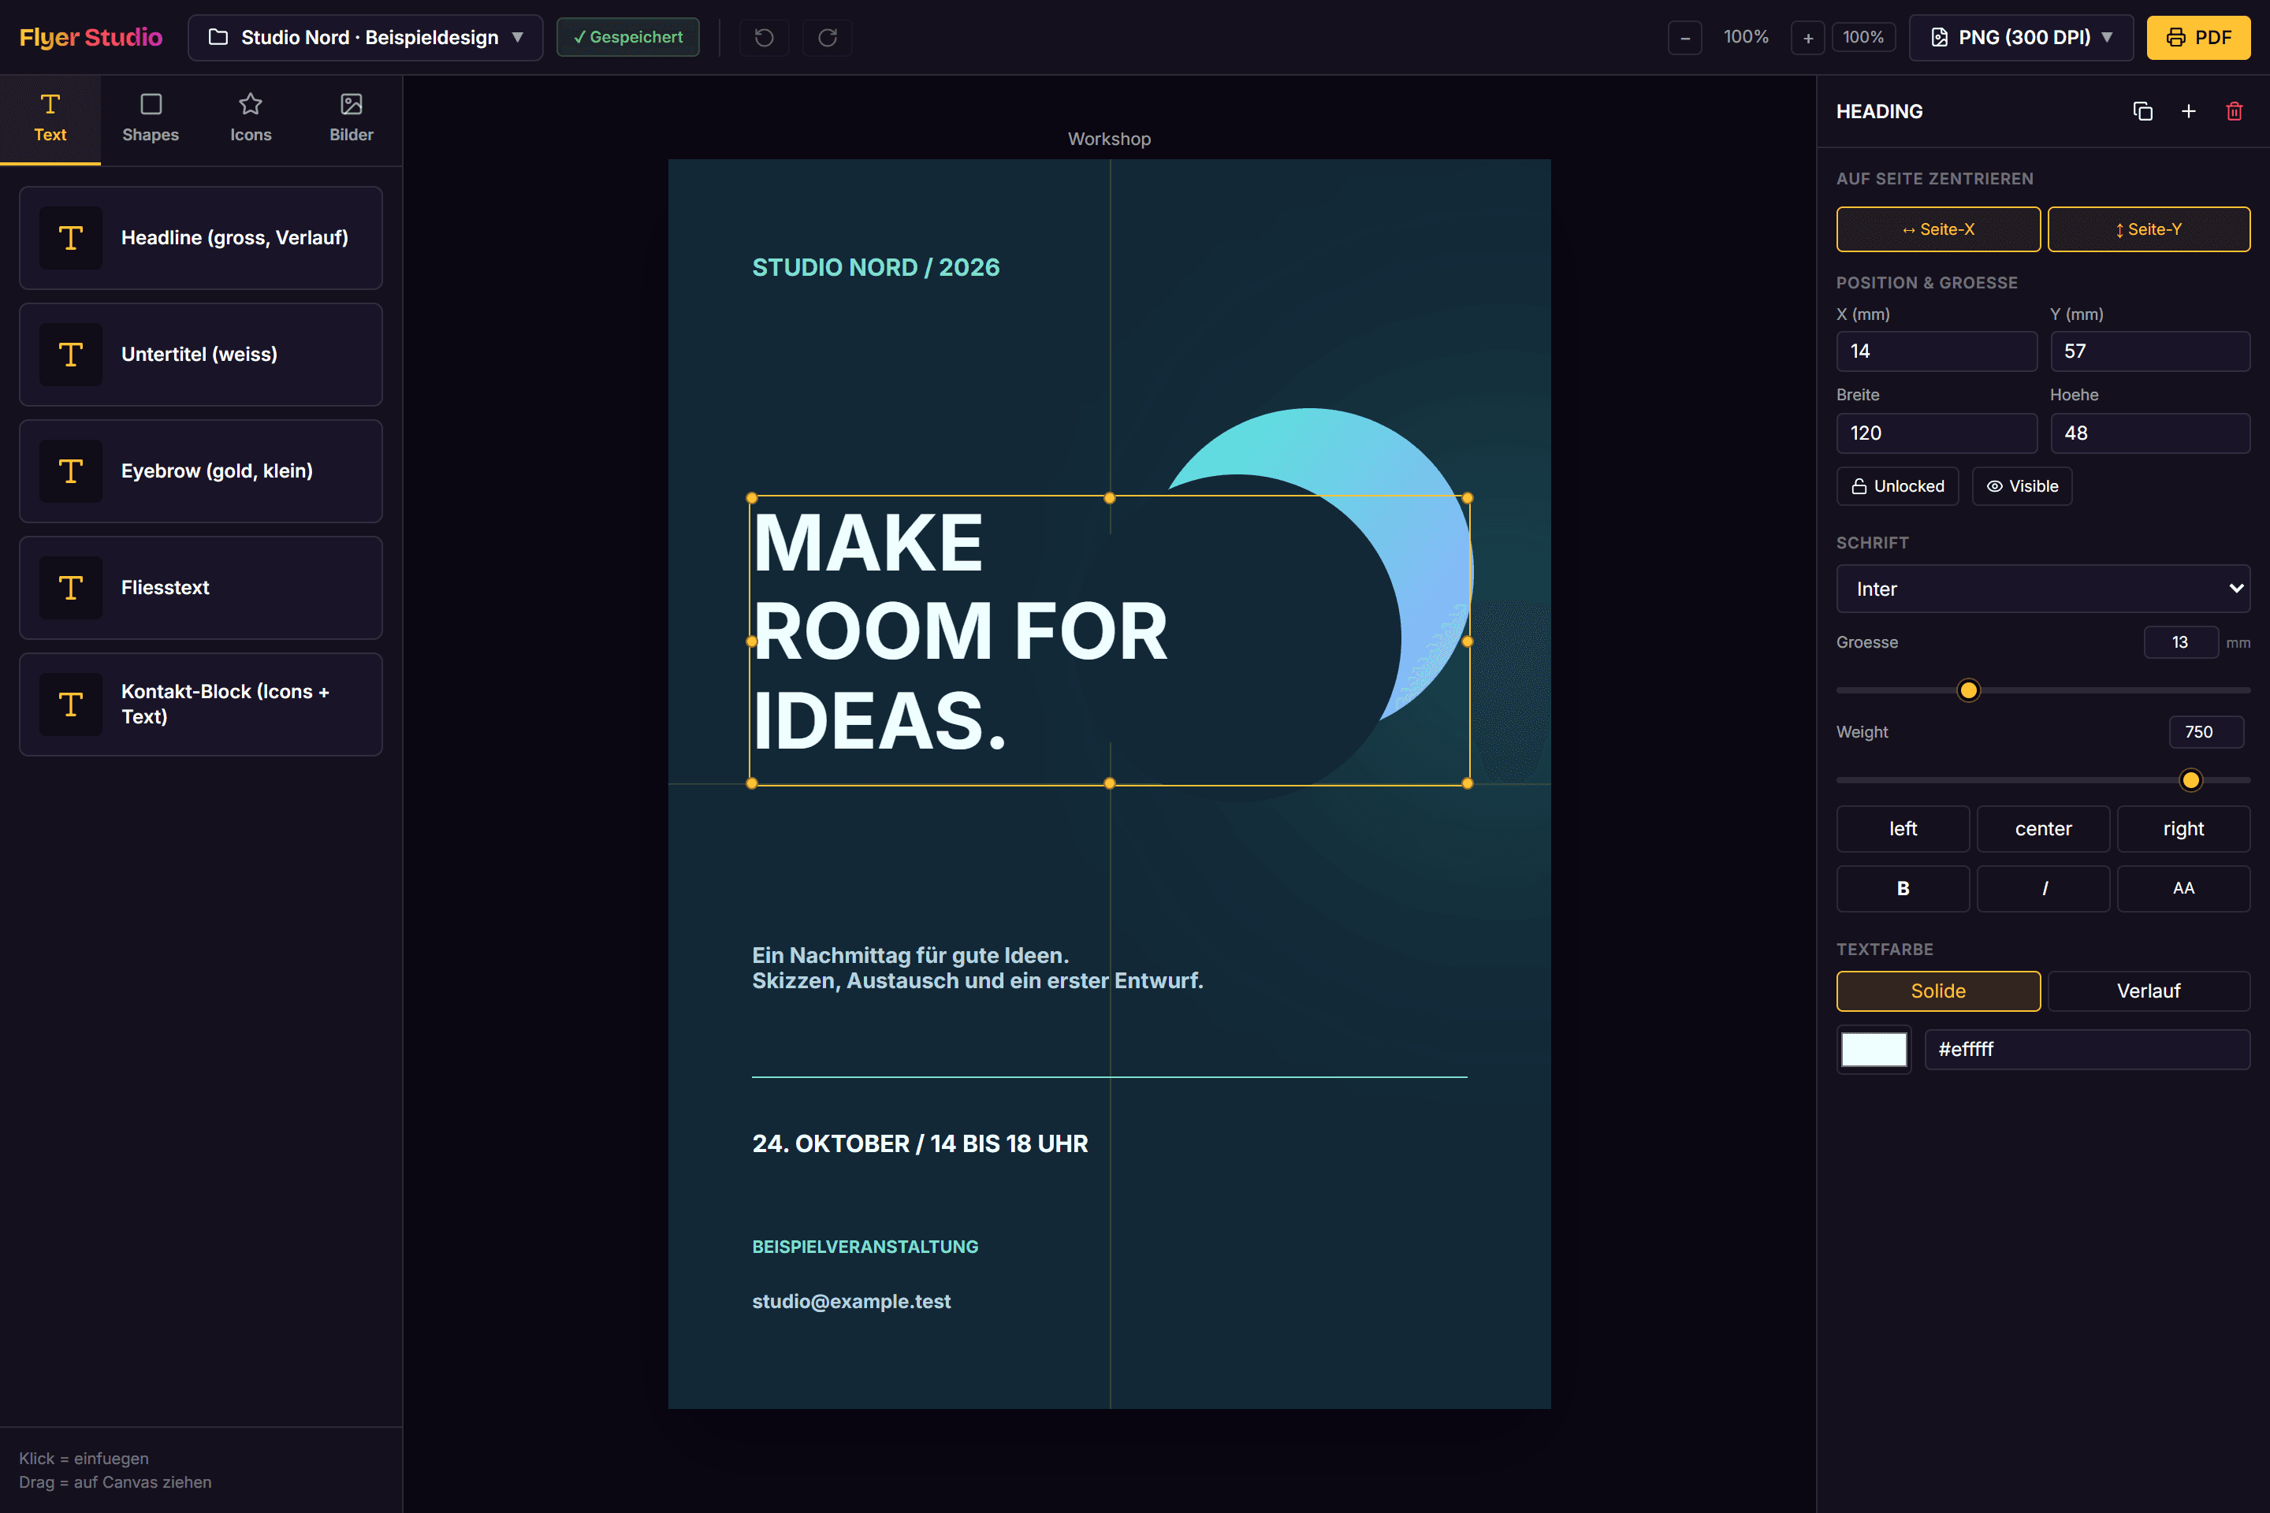Click the plus icon in HEADING panel
The height and width of the screenshot is (1513, 2270).
click(x=2189, y=112)
